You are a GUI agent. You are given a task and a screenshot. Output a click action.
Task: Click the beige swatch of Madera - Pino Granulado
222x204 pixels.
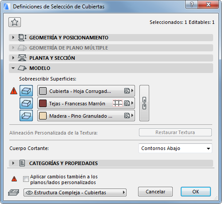pyautogui.click(x=43, y=115)
